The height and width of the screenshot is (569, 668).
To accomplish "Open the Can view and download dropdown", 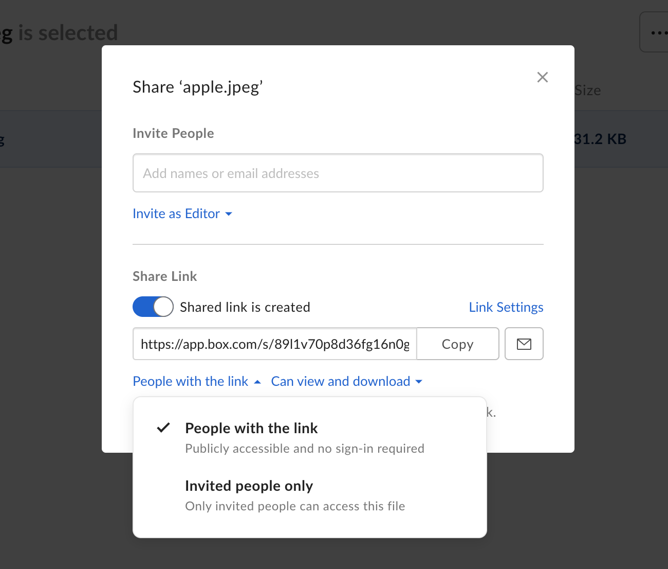I will 340,381.
